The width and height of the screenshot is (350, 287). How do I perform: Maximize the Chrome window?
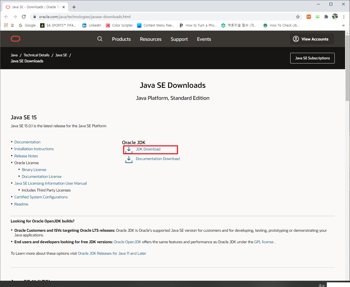331,4
